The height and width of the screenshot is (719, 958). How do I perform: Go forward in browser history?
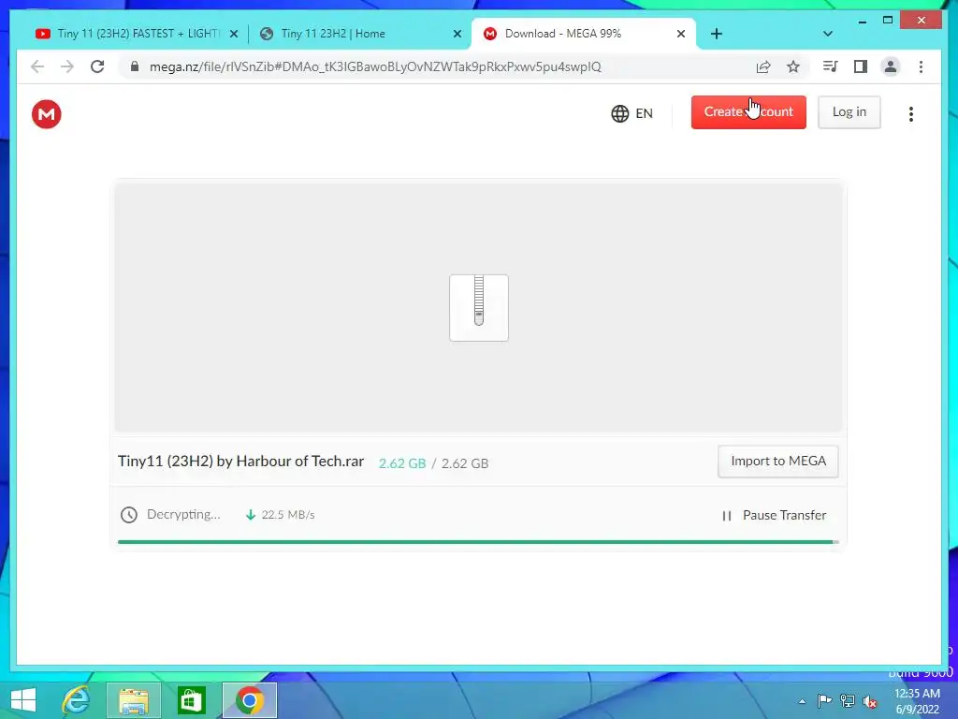click(x=67, y=66)
